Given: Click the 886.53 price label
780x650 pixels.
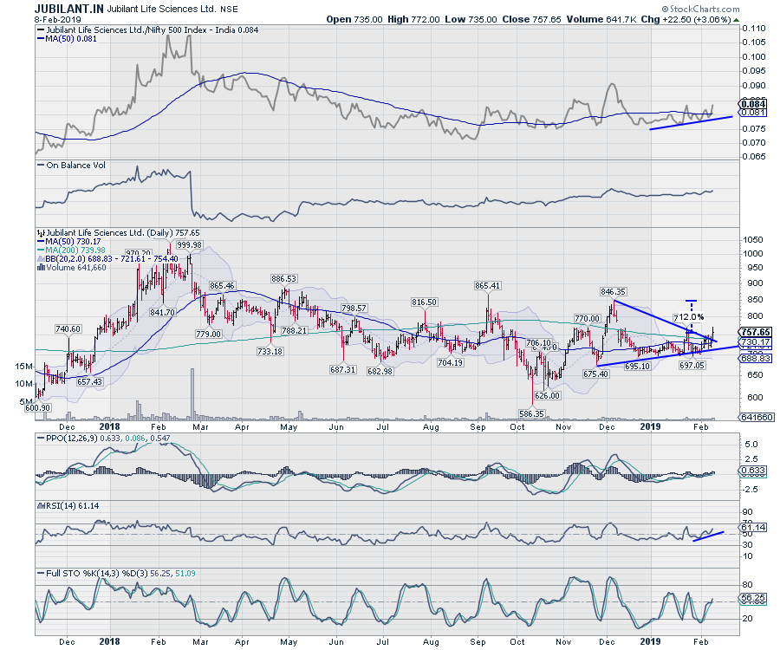Looking at the screenshot, I should (x=284, y=278).
